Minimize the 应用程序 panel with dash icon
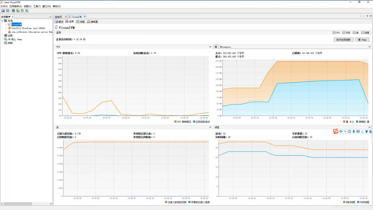The image size is (373, 210). pyautogui.click(x=51, y=17)
